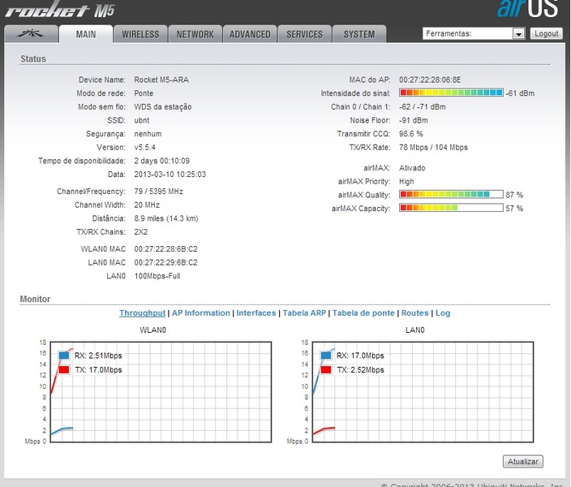Click the signal strength bar

pos(451,93)
